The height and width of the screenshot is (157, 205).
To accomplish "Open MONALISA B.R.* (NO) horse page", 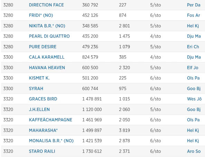I will click(x=51, y=141).
